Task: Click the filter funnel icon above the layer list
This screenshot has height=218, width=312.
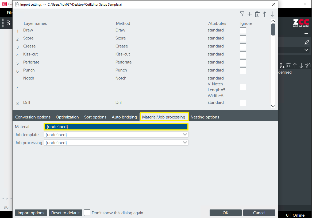Action: click(242, 14)
